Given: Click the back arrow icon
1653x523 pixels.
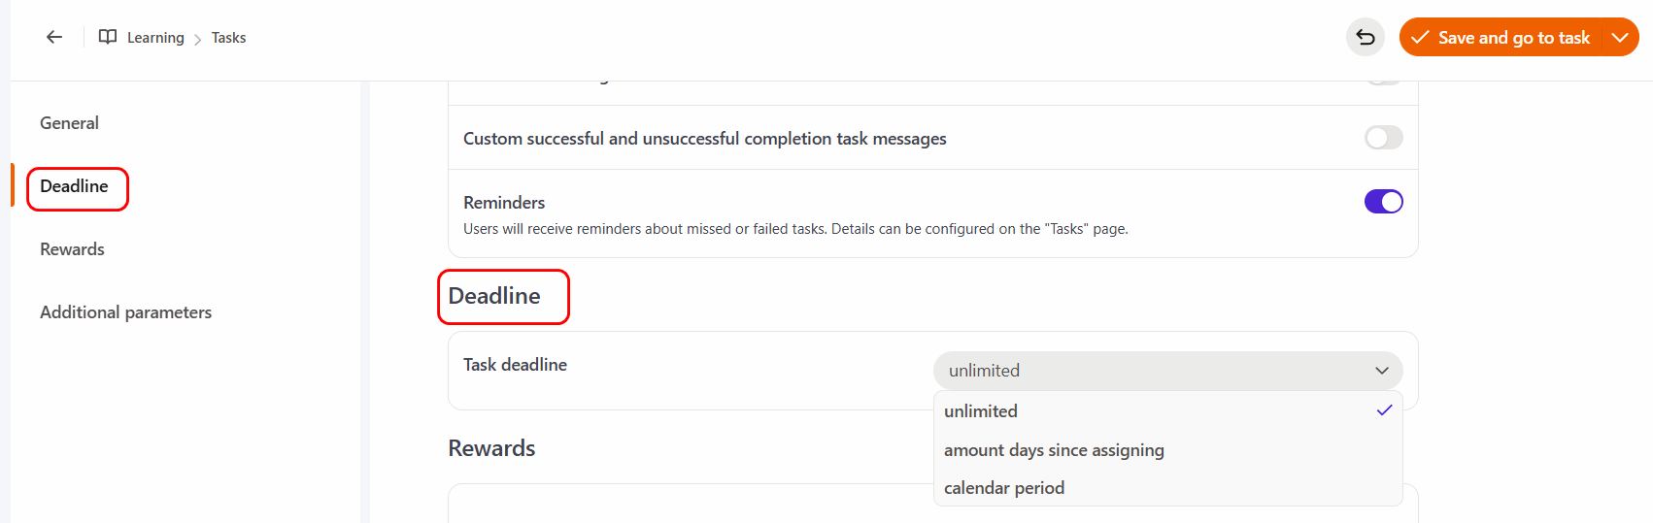Looking at the screenshot, I should coord(54,37).
